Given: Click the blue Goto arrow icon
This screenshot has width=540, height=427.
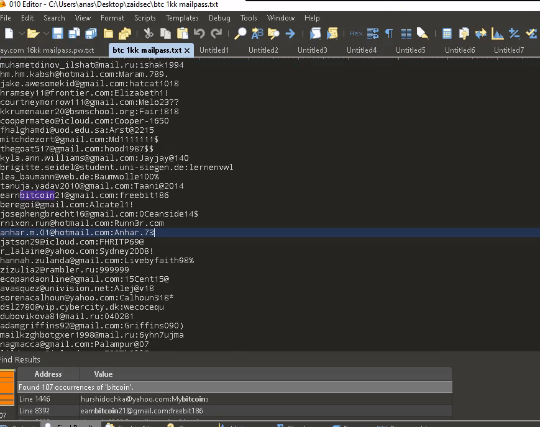Looking at the screenshot, I should (x=290, y=34).
